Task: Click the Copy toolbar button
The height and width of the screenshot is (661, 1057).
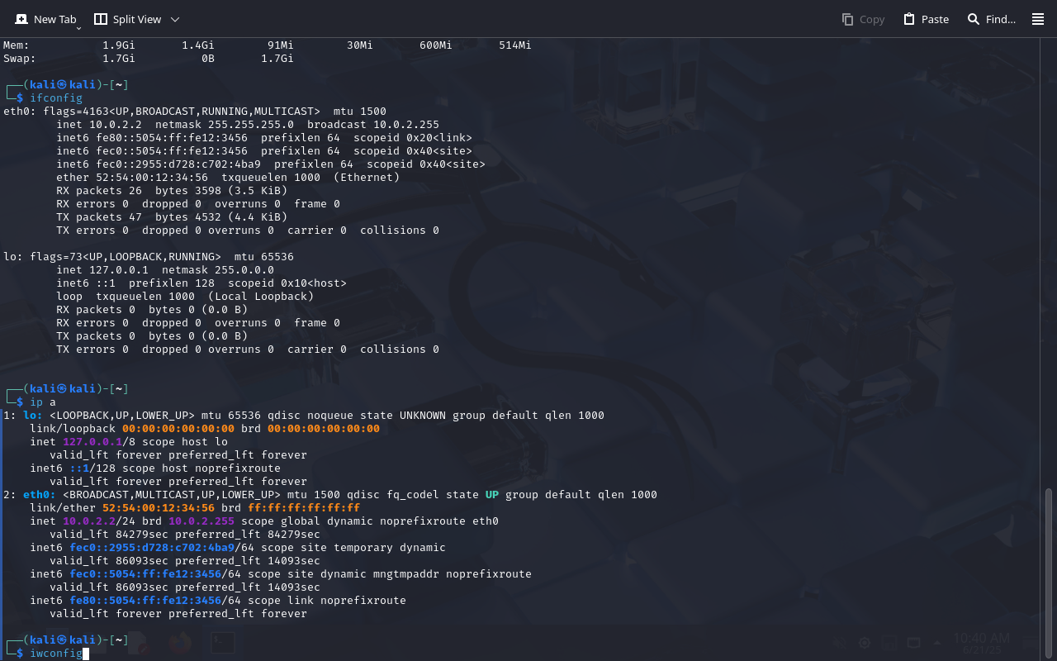Action: [863, 19]
